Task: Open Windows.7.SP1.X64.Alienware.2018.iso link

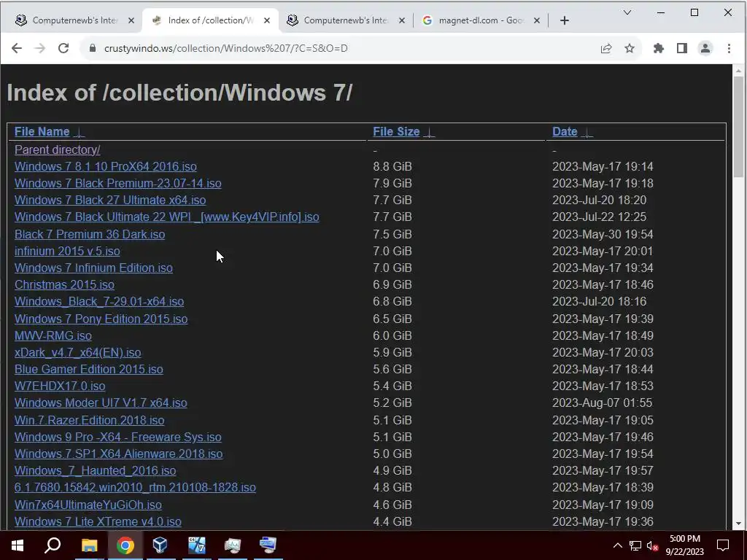Action: 119,454
